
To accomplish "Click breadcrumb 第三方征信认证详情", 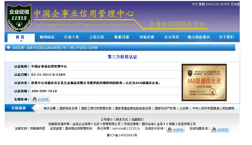I will click(x=84, y=48).
